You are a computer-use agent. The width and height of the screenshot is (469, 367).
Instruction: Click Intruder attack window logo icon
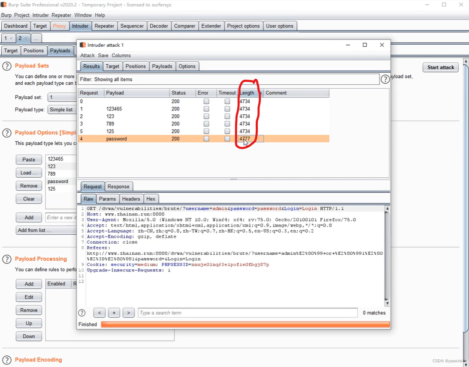[83, 45]
